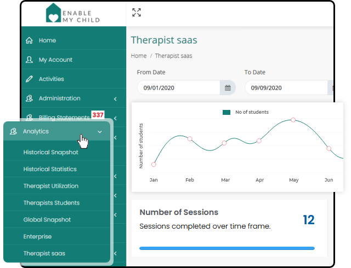Open the Billing Statements menu item
This screenshot has width=351, height=268.
(64, 118)
